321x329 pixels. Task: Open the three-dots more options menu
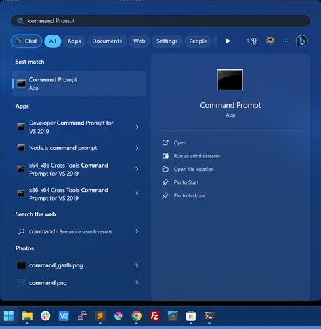[286, 41]
